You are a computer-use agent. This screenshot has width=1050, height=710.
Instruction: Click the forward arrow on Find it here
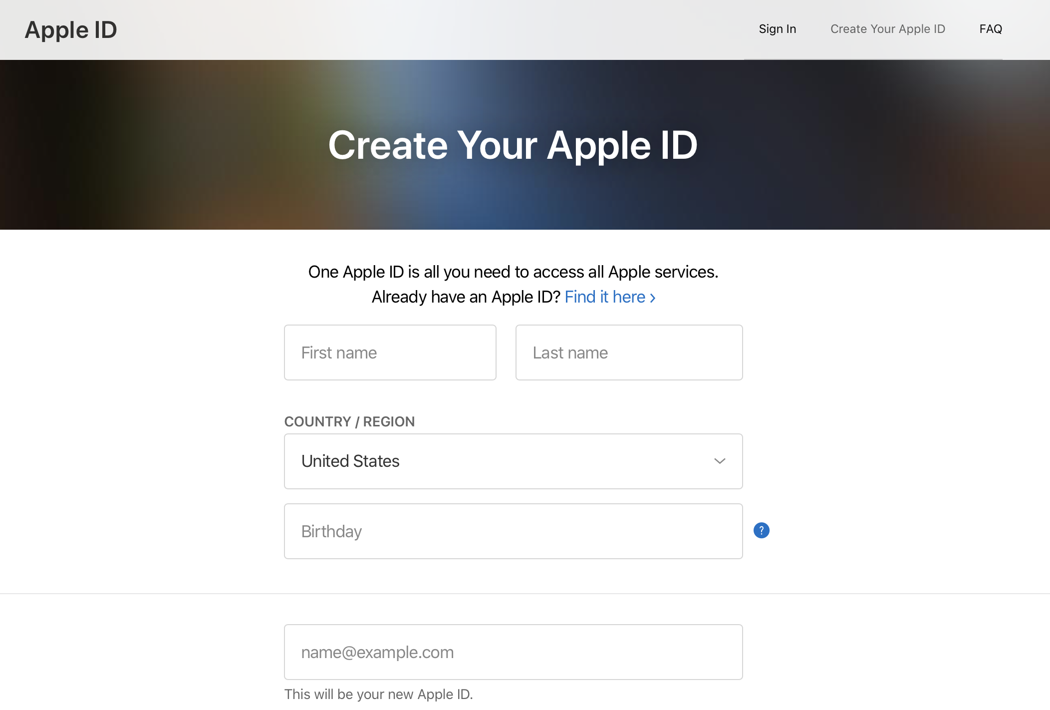click(x=652, y=297)
